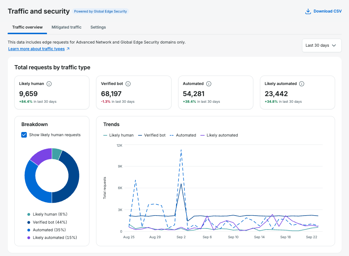Click the 23,442 Likely automated value
This screenshot has height=256, width=349.
(276, 94)
